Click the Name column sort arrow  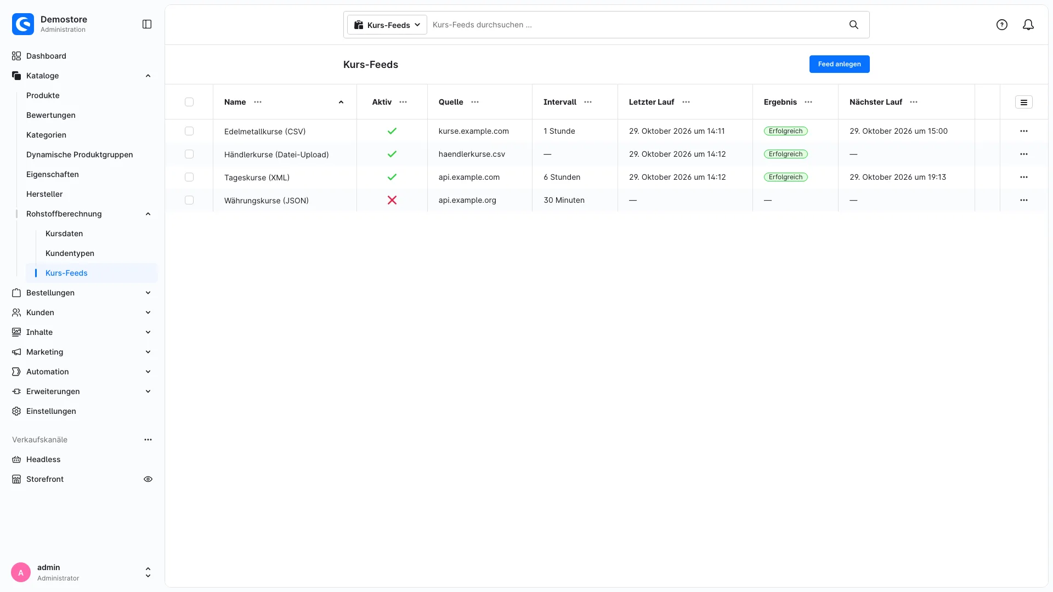tap(341, 102)
